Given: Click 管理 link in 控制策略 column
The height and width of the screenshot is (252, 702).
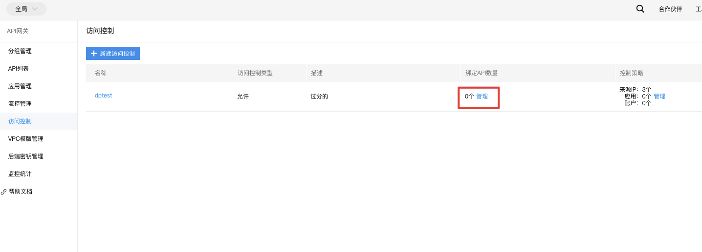Looking at the screenshot, I should pyautogui.click(x=659, y=97).
